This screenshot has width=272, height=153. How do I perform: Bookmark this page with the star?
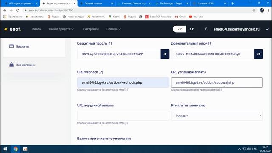tap(254, 10)
